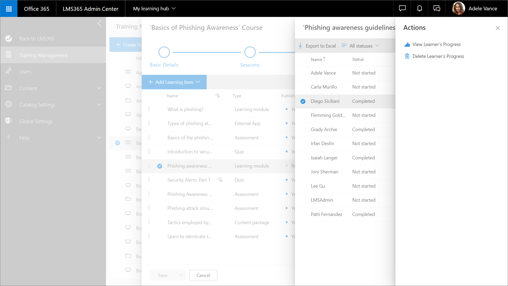Click the notifications bell icon
508x286 pixels.
[419, 8]
